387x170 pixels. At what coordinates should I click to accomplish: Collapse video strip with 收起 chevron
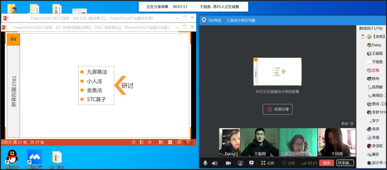pyautogui.click(x=348, y=124)
